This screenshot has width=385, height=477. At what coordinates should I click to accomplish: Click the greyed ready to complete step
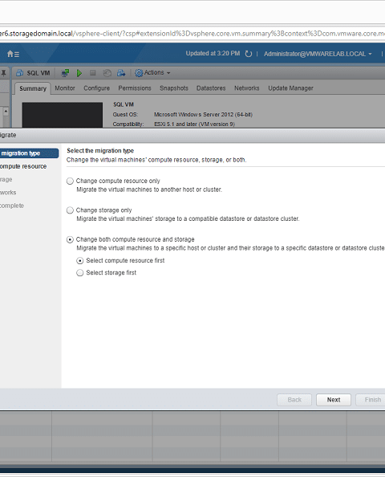[12, 206]
